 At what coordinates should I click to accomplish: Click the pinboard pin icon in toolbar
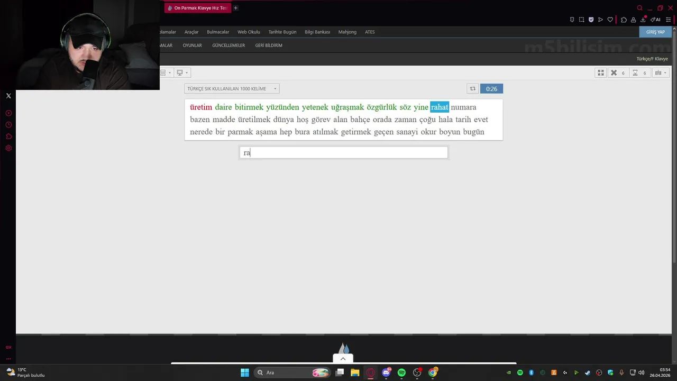pos(572,20)
